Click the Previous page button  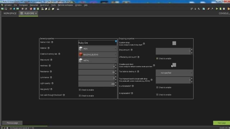pos(12,123)
